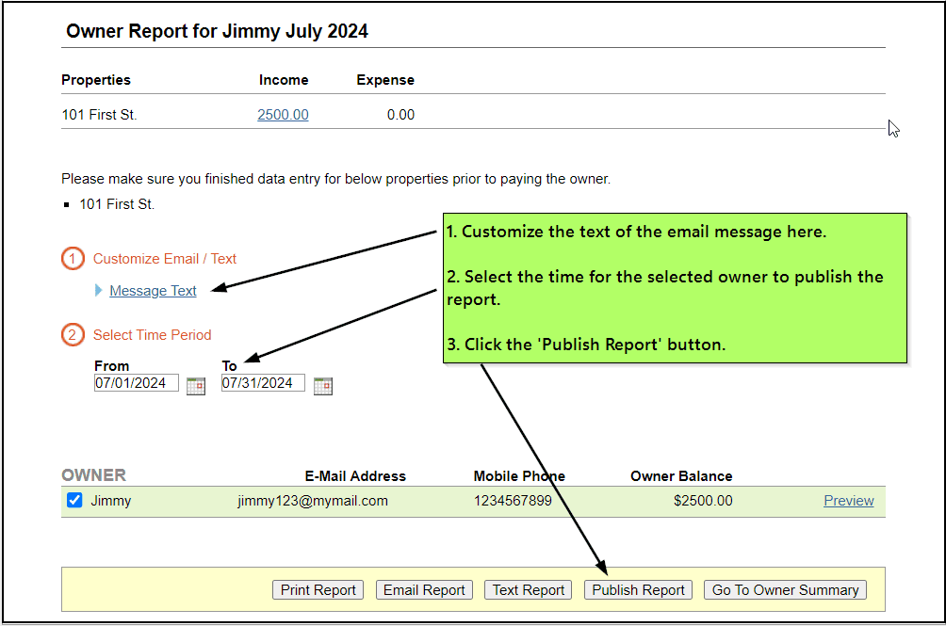Go to Owner Summary via button
Viewport: 946px width, 626px height.
pos(785,590)
